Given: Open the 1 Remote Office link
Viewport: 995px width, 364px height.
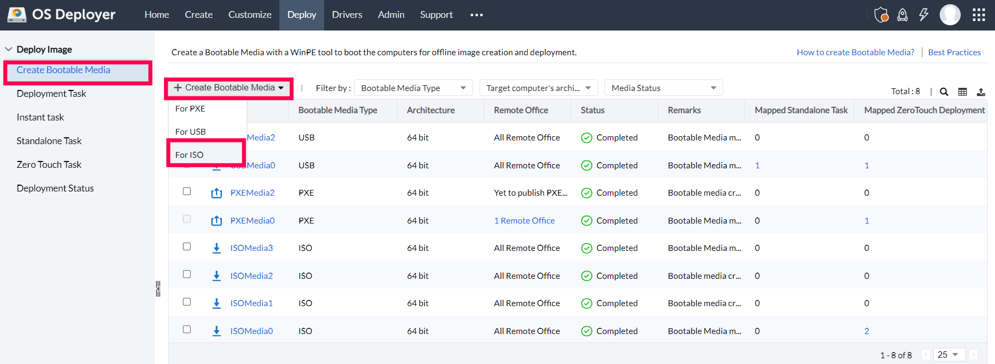Looking at the screenshot, I should click(x=524, y=221).
